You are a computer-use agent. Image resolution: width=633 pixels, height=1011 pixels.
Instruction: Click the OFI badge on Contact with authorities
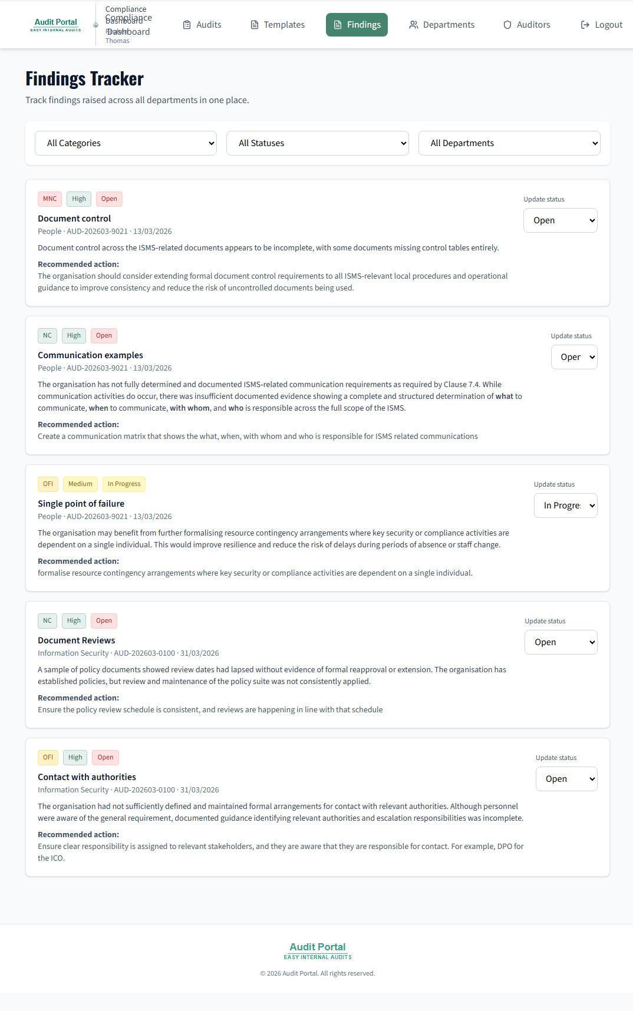[48, 758]
